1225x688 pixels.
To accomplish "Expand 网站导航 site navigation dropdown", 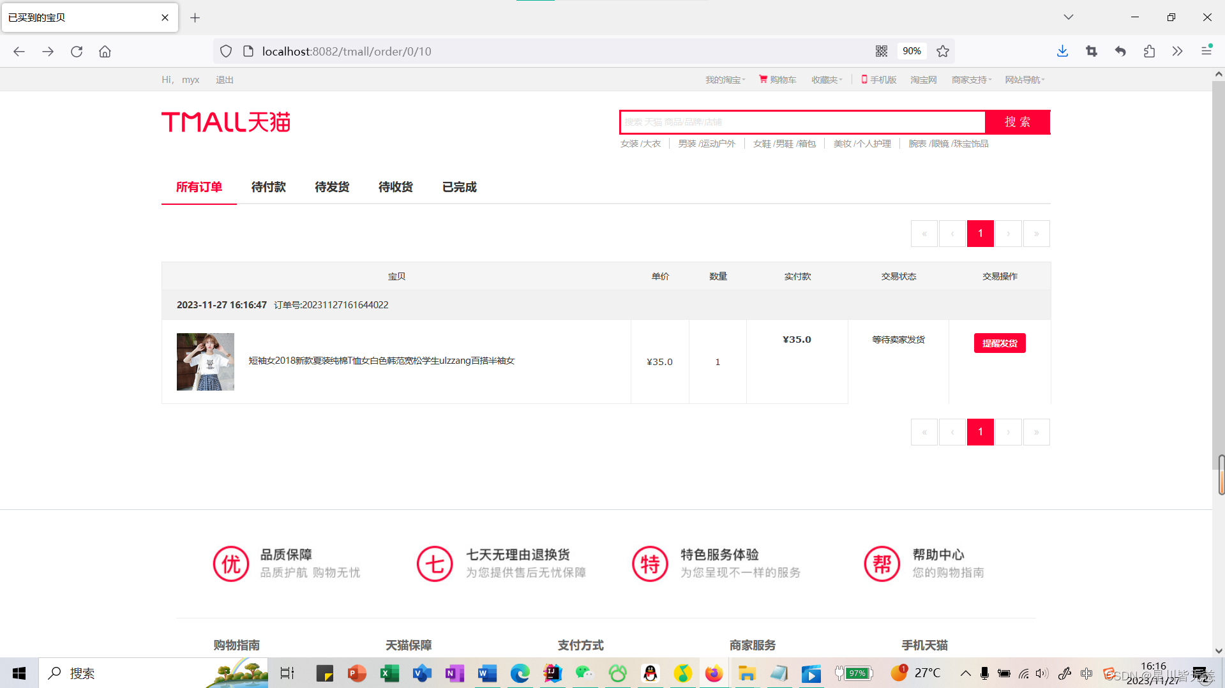I will pos(1025,80).
